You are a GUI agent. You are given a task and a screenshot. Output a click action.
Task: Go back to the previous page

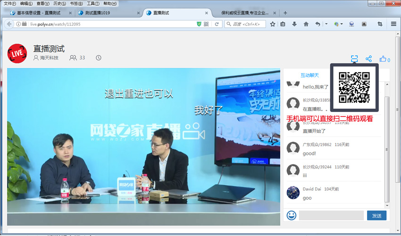click(9, 24)
